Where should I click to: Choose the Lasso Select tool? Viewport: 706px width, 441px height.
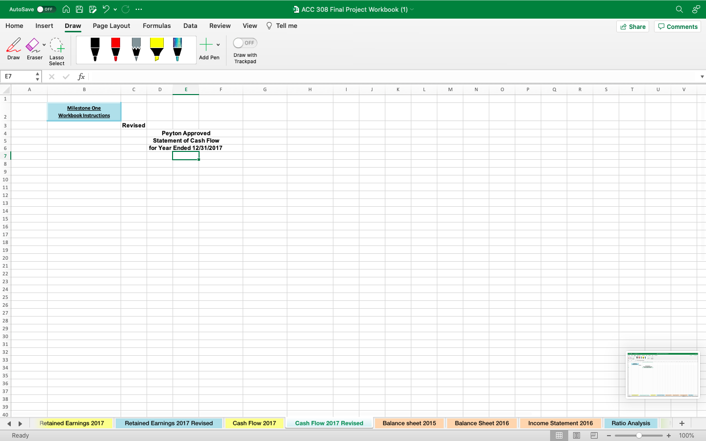coord(57,51)
